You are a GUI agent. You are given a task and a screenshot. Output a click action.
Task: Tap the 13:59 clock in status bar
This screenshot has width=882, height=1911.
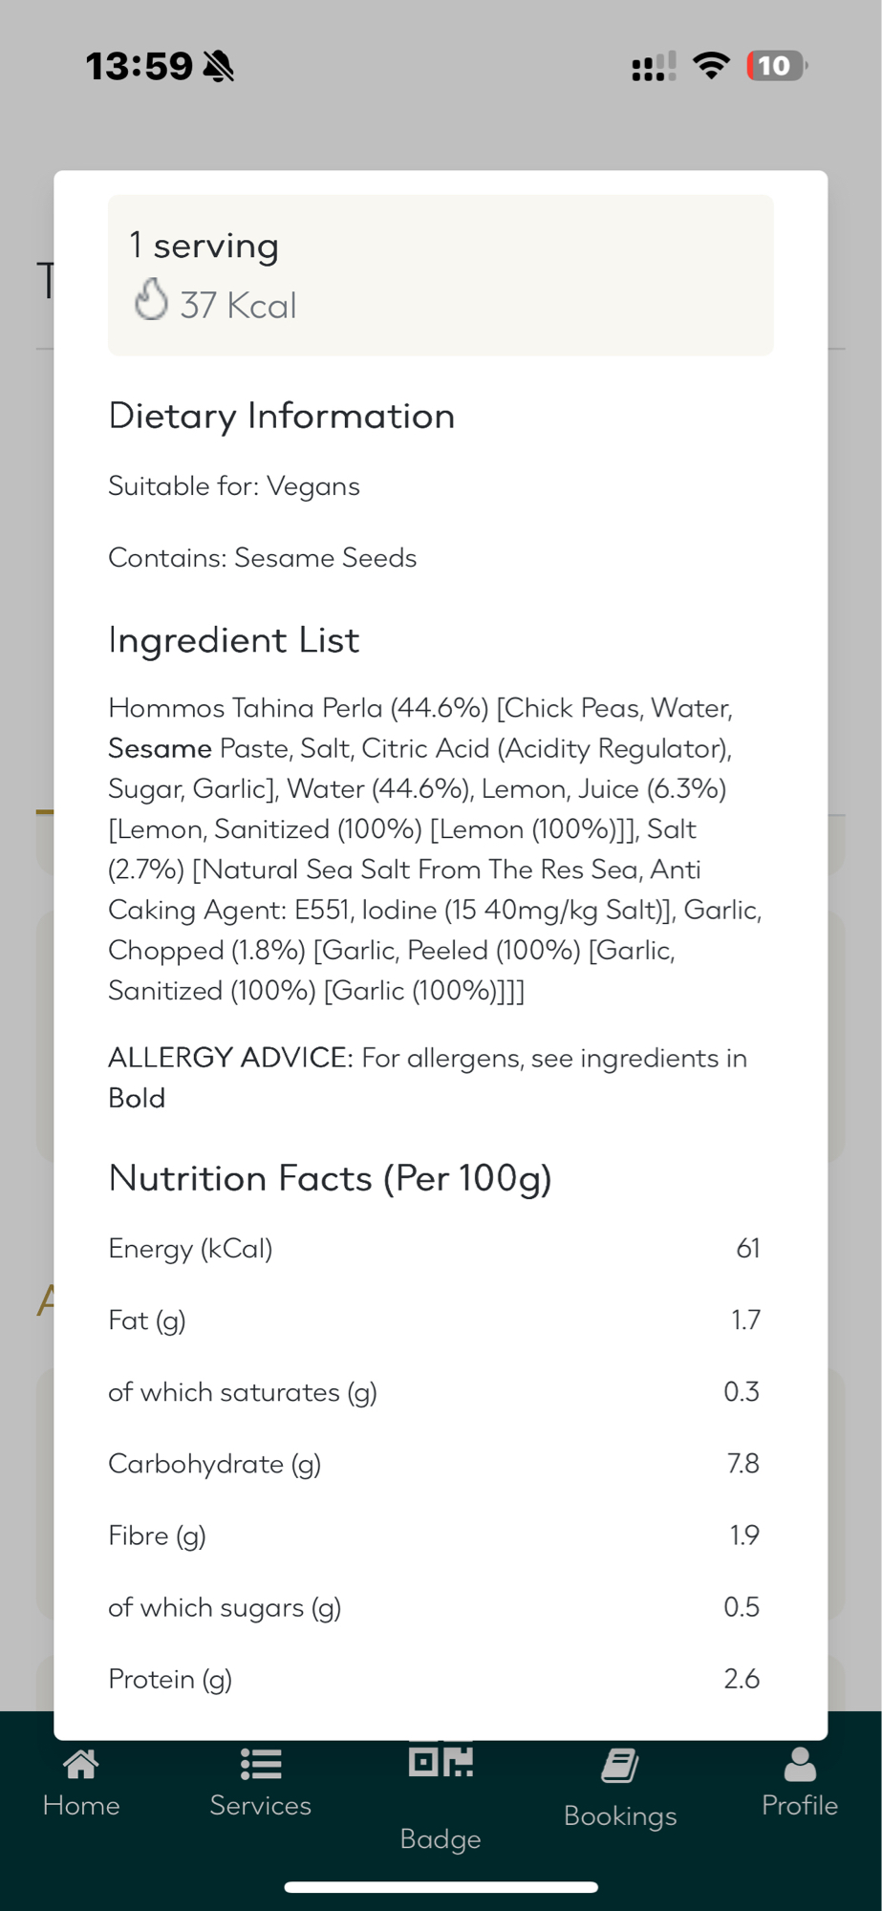pyautogui.click(x=140, y=66)
